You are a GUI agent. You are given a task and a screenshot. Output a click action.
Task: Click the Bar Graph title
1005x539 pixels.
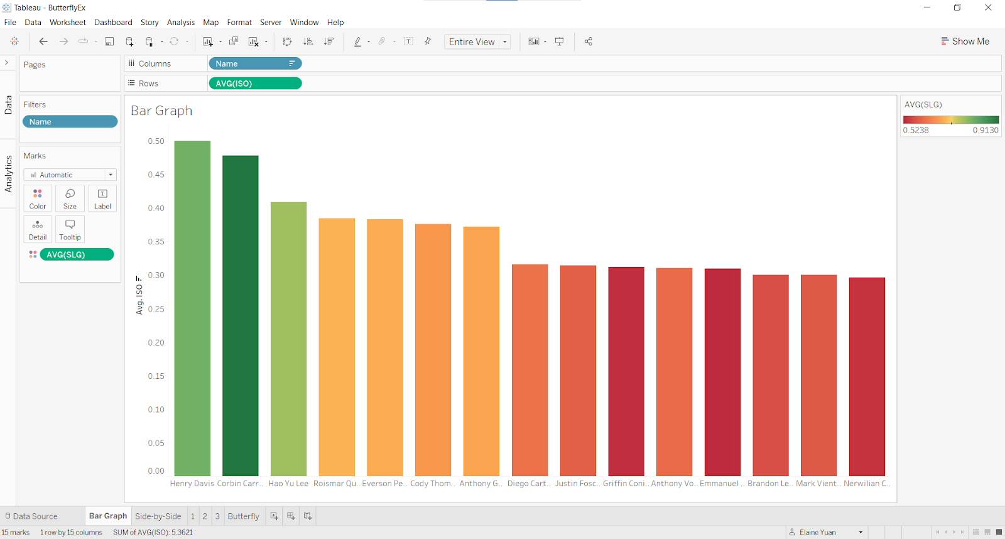pos(161,111)
